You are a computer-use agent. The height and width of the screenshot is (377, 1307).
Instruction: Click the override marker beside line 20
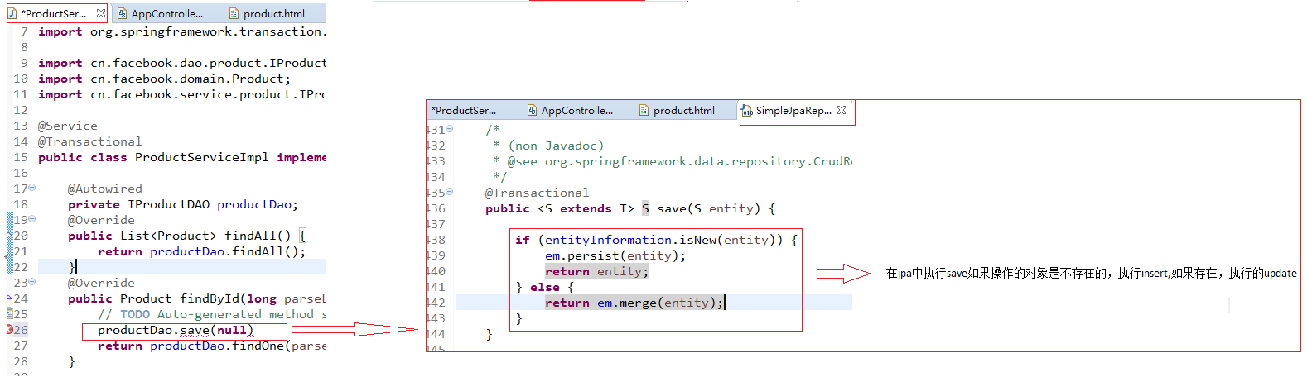click(10, 236)
